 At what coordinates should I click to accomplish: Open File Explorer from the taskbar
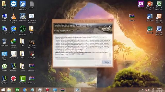pyautogui.click(x=10, y=90)
